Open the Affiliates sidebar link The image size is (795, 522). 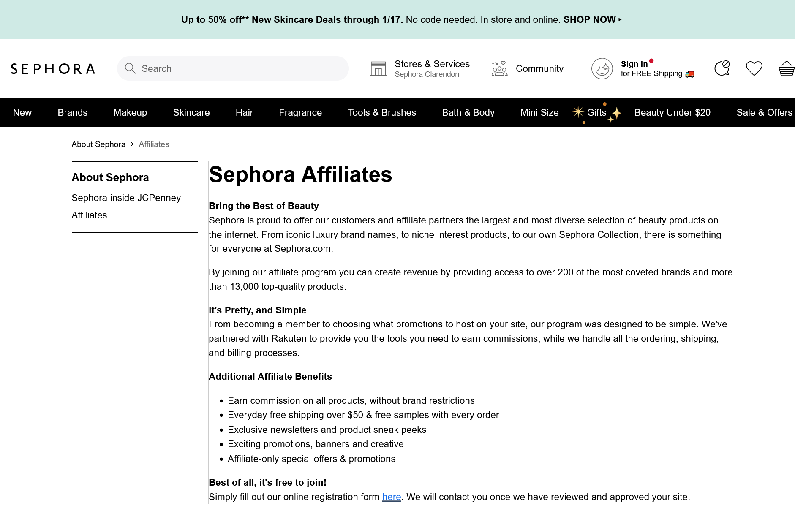[89, 215]
